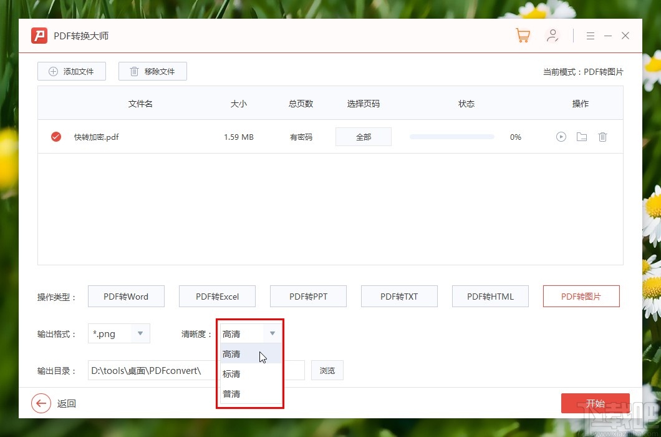The image size is (661, 437).
Task: Click the user account profile icon
Action: pos(552,36)
